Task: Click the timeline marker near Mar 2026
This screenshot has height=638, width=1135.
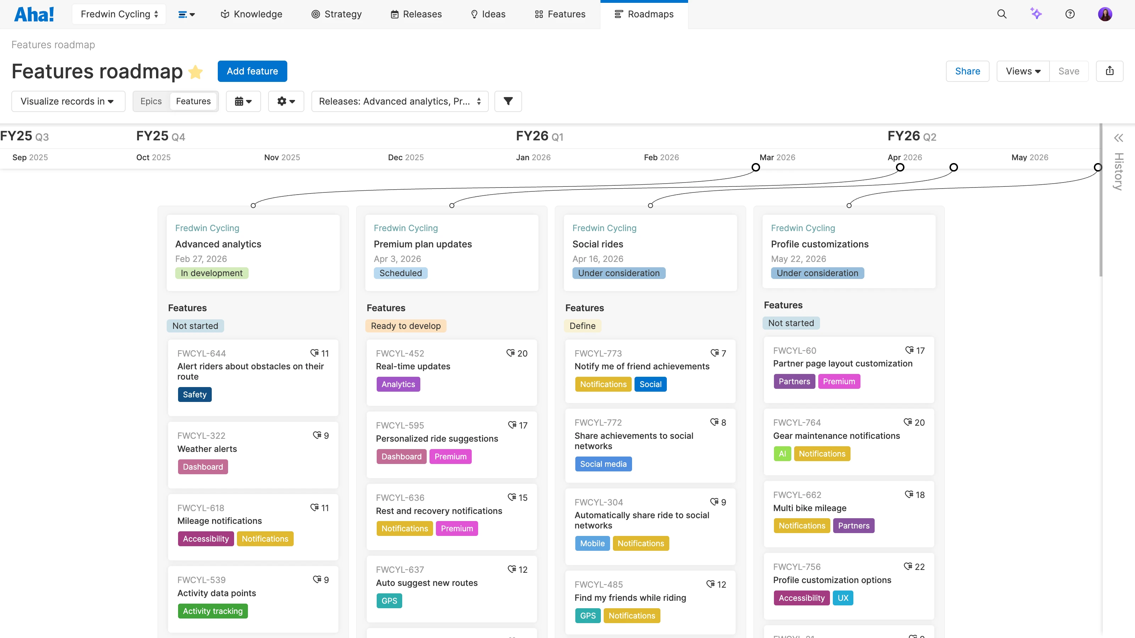Action: tap(755, 167)
